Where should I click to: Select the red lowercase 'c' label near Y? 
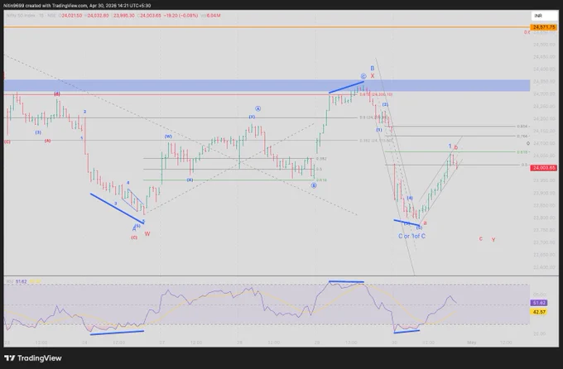(x=481, y=239)
